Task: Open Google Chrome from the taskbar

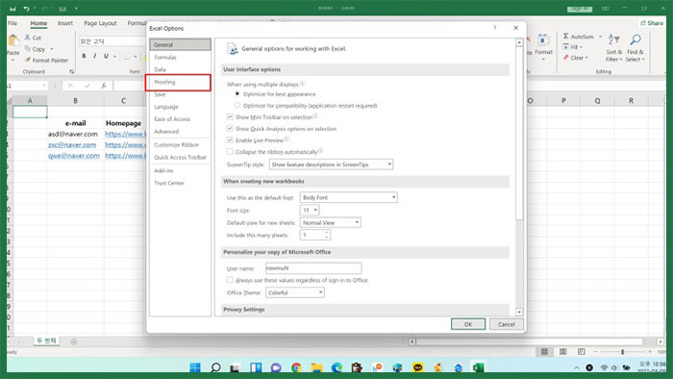Action: coord(296,367)
